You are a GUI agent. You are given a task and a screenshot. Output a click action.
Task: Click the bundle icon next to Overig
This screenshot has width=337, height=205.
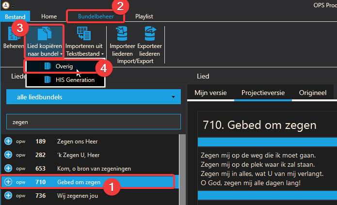(x=48, y=66)
